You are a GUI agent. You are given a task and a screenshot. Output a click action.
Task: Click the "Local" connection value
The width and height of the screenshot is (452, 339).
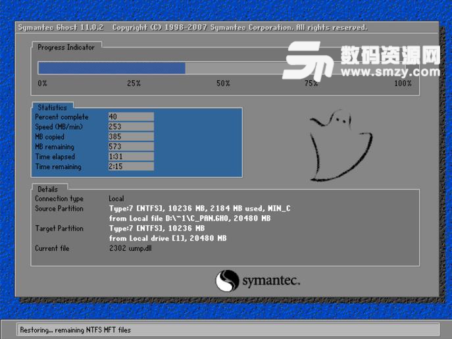pos(116,199)
